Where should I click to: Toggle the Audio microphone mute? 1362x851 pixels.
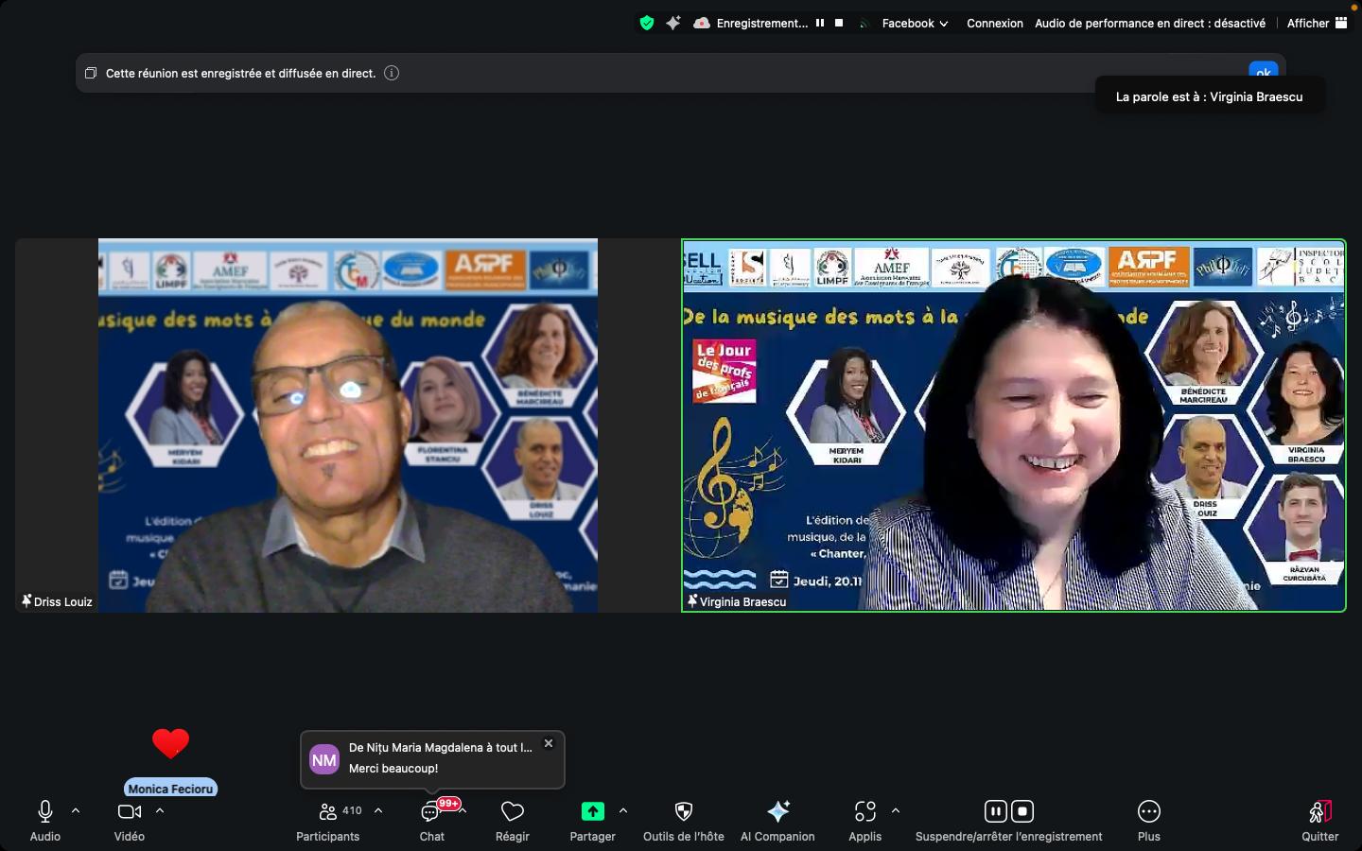click(x=44, y=811)
